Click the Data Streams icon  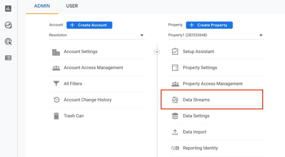(175, 100)
